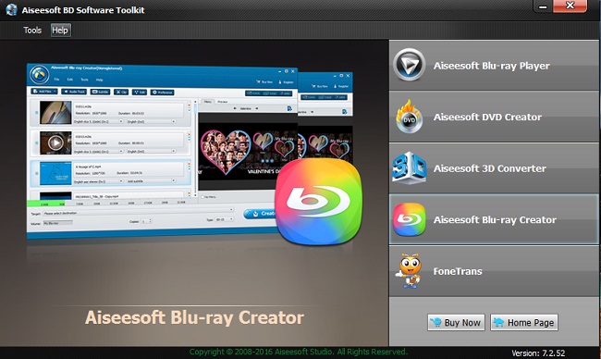The width and height of the screenshot is (601, 359).
Task: Select Aiseesoft 3D Converter label
Action: (489, 168)
